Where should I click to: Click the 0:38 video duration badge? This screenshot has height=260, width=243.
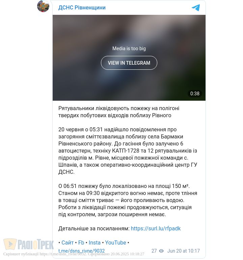195,94
